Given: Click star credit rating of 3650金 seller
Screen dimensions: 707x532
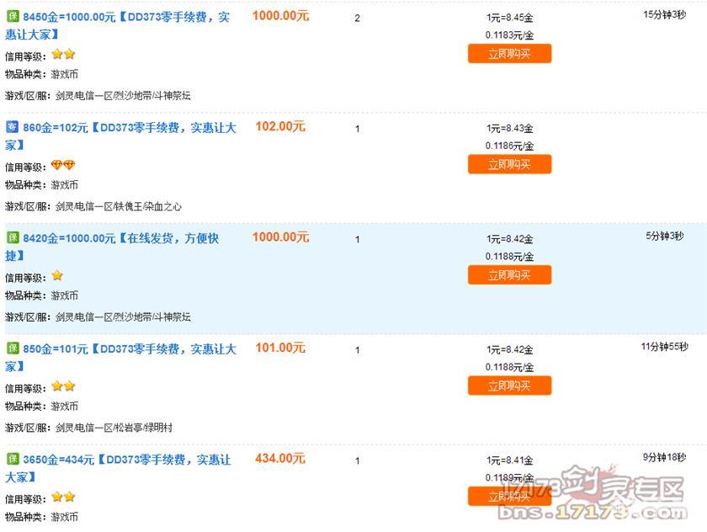Looking at the screenshot, I should click(x=63, y=497).
